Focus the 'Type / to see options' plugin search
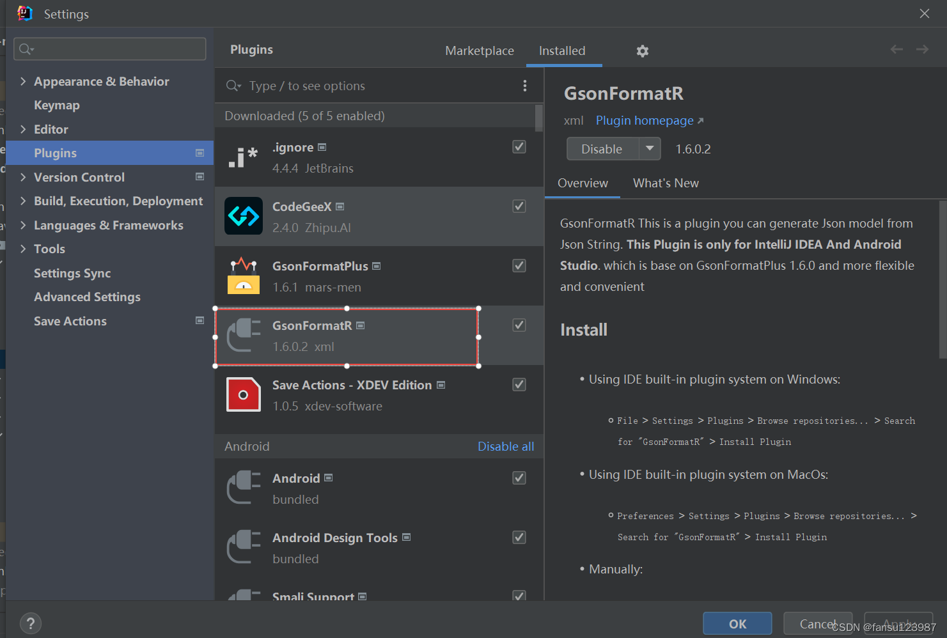 tap(379, 86)
